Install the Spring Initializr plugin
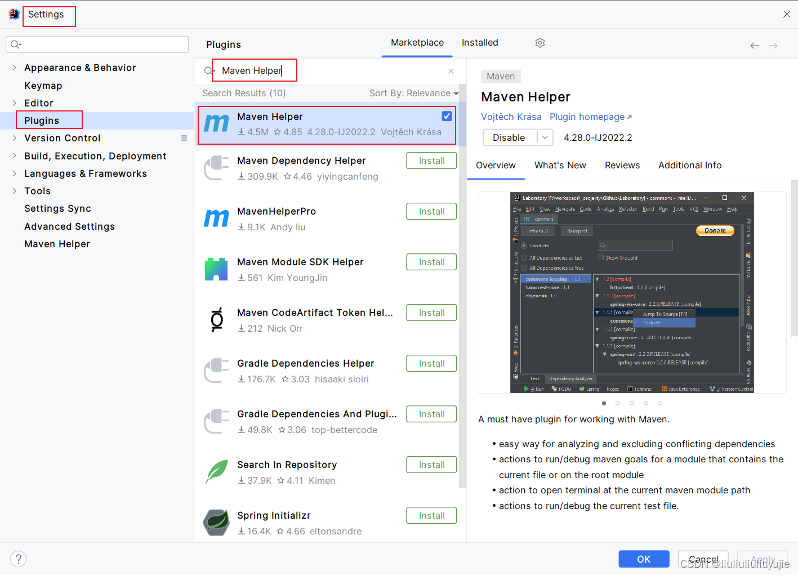 [431, 515]
